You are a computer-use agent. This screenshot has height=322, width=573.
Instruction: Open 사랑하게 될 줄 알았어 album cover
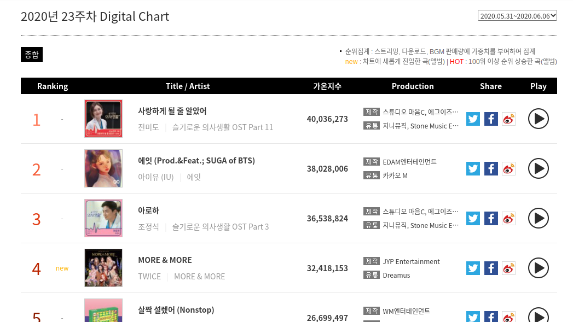coord(103,119)
